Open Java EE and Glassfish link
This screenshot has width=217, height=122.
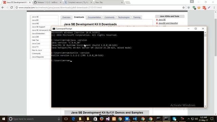168,23
